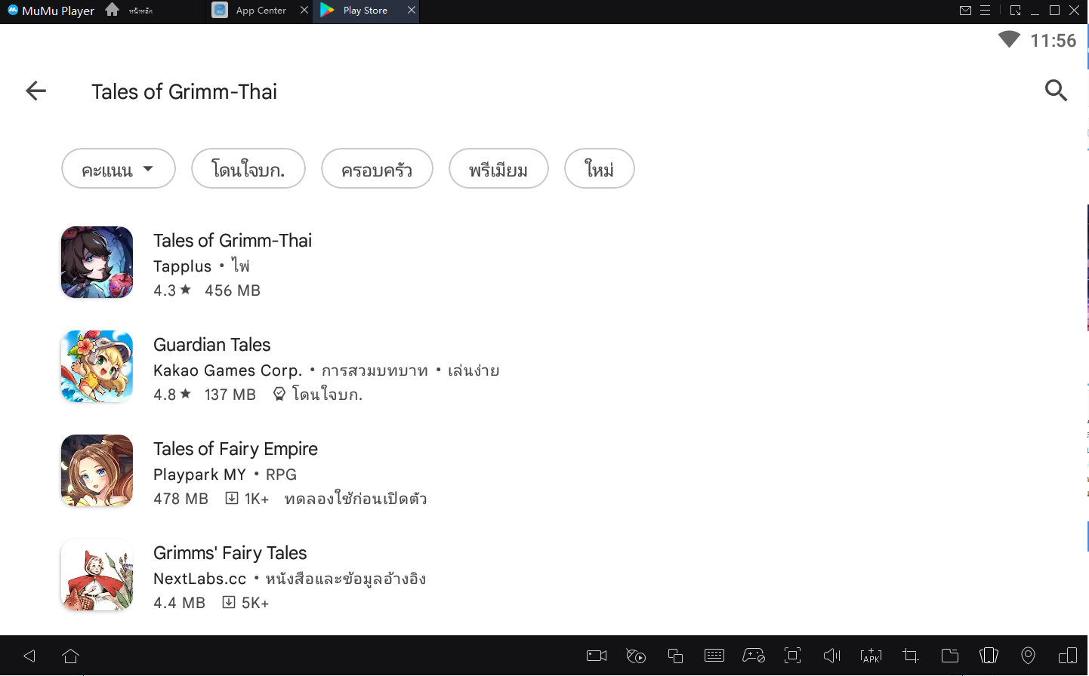Screen dimensions: 1089x676
Task: Open the Tales of Grimm-Thai result
Action: [233, 241]
